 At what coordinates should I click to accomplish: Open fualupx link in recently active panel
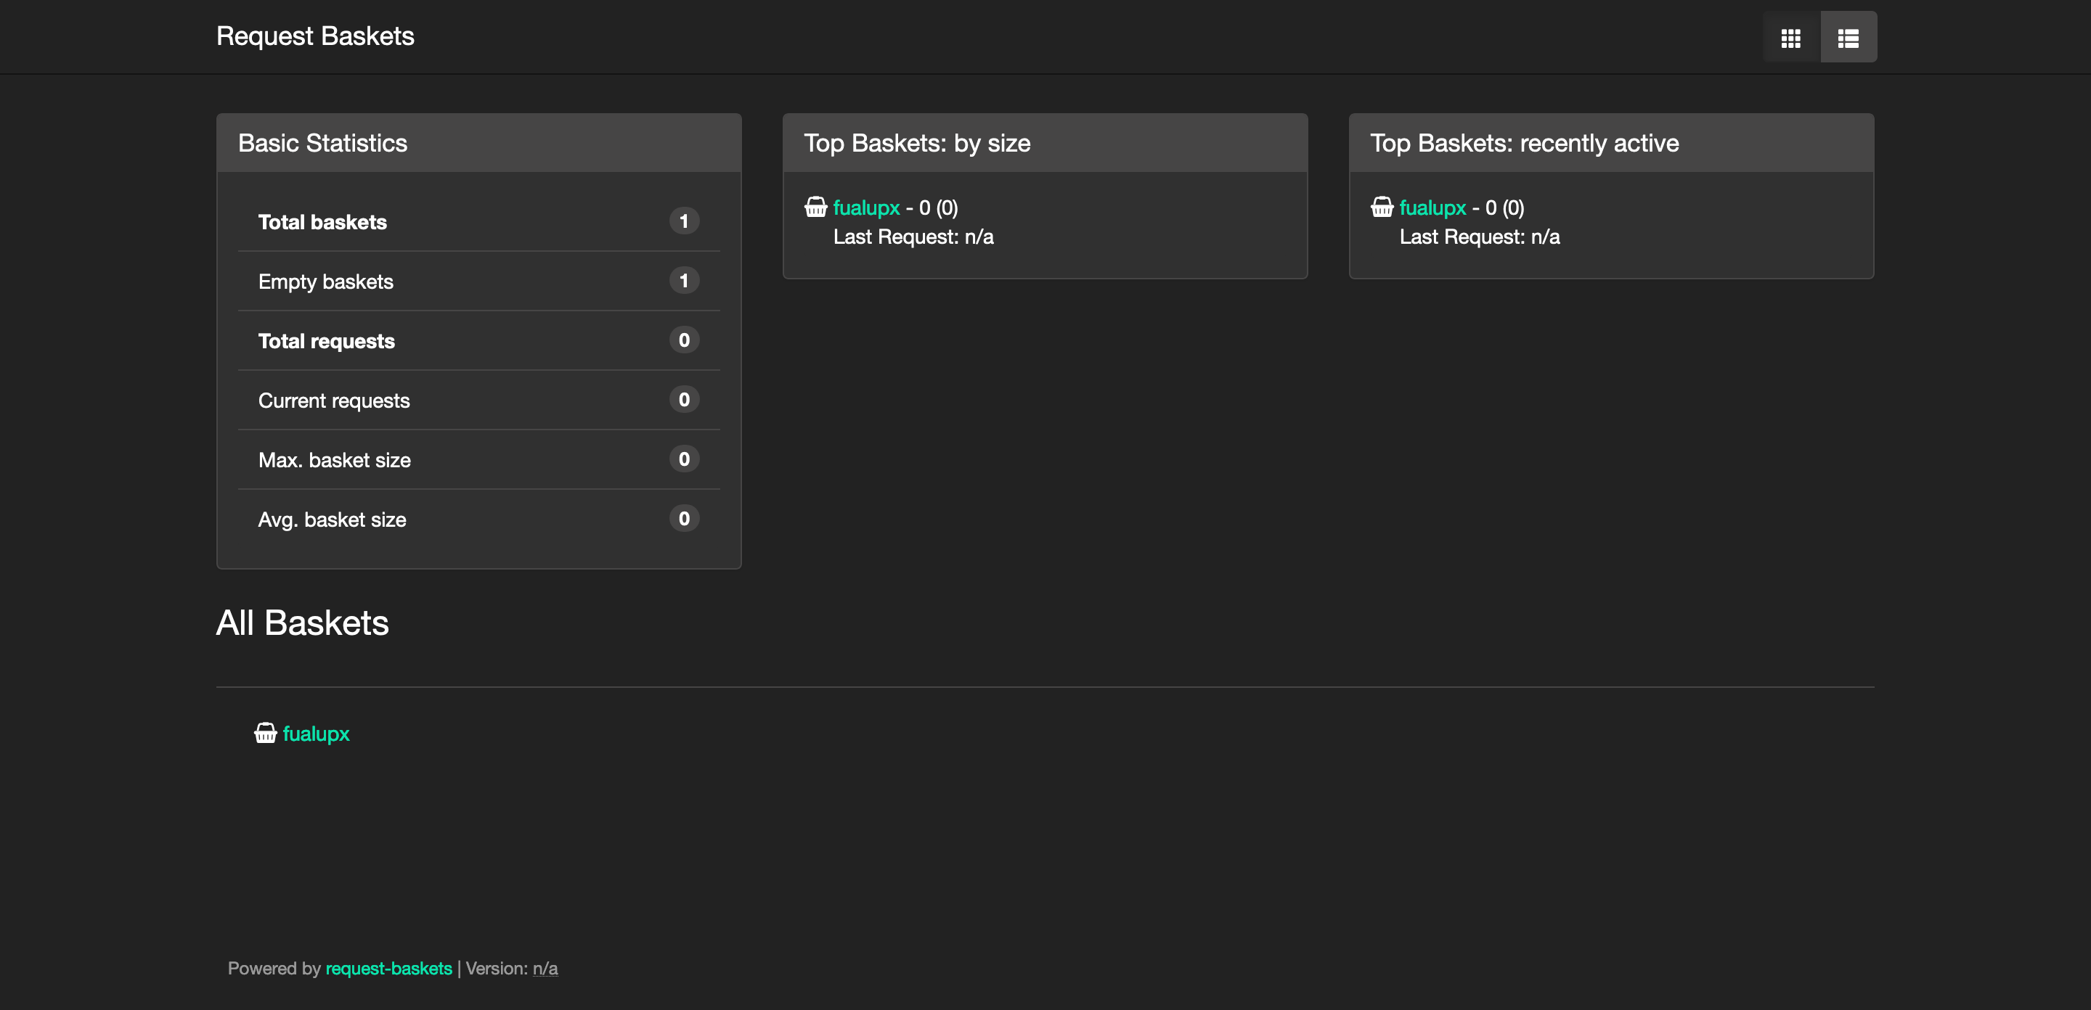[1432, 208]
